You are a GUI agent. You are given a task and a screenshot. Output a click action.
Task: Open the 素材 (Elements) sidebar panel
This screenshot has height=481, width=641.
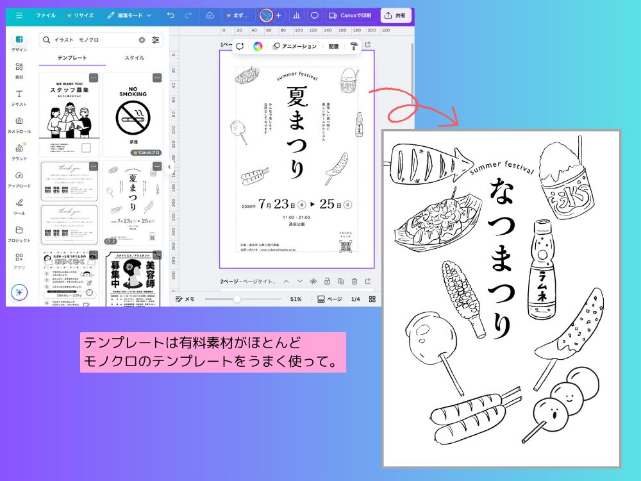click(x=19, y=70)
